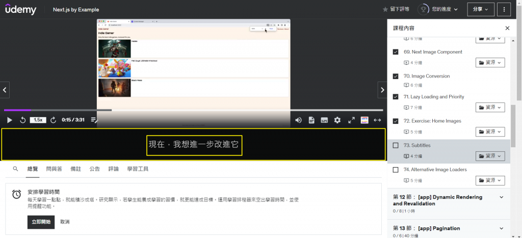Click the subtitle text 現在，我想進一步改進它

tap(194, 145)
